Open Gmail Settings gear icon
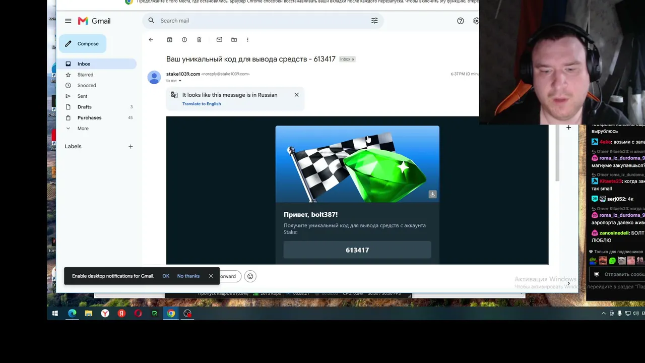 click(x=476, y=21)
